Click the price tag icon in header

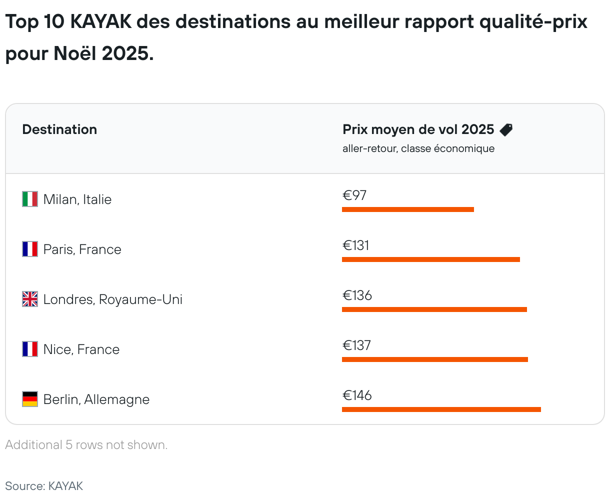point(506,130)
